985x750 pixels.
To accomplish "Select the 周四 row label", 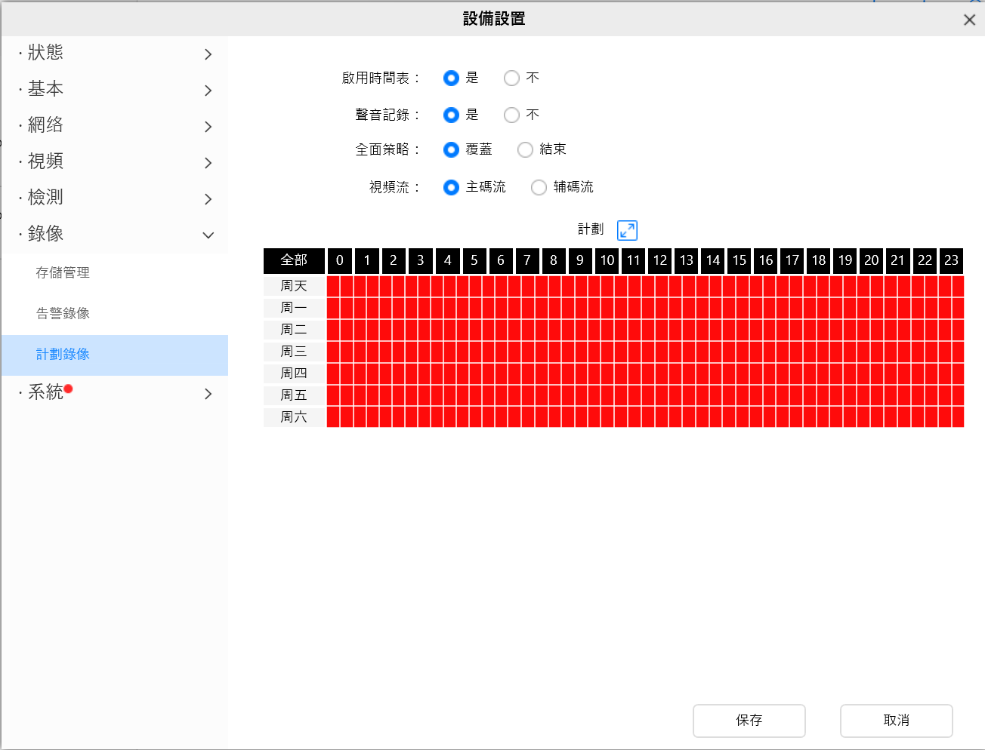I will [294, 373].
